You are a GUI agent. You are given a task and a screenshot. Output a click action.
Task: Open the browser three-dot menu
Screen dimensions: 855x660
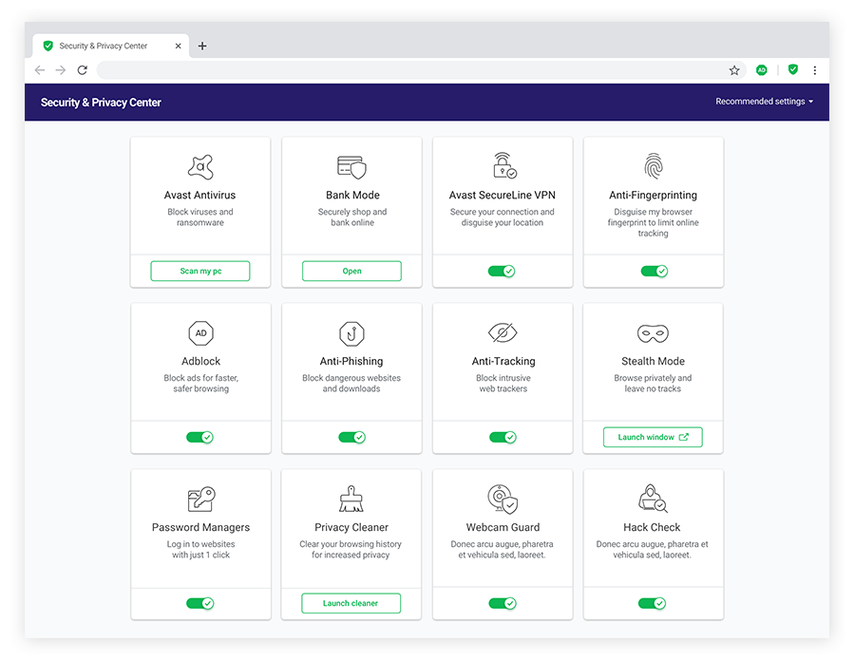[815, 70]
